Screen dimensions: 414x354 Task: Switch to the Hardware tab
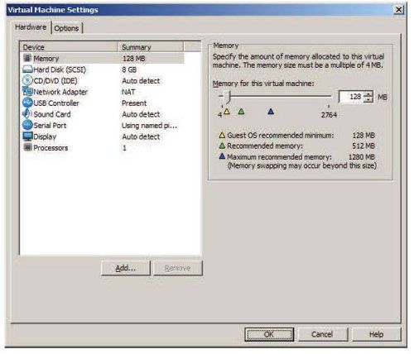tap(31, 27)
